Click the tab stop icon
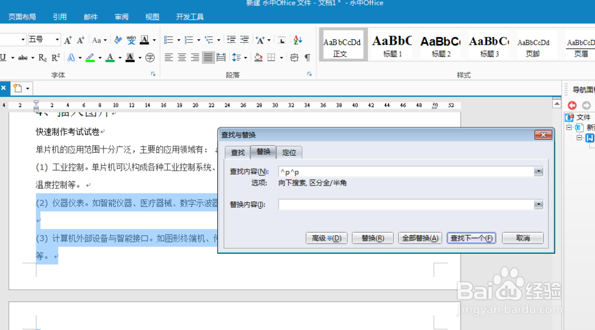The width and height of the screenshot is (595, 330). 281,40
